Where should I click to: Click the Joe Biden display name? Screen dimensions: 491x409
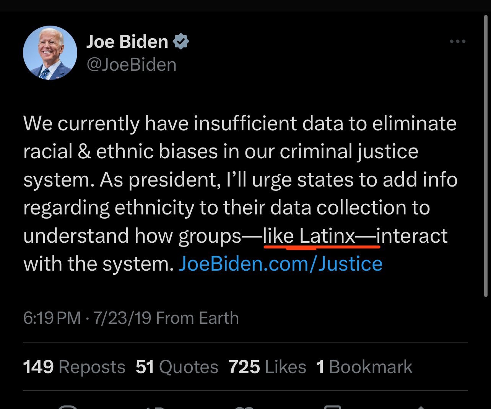127,41
